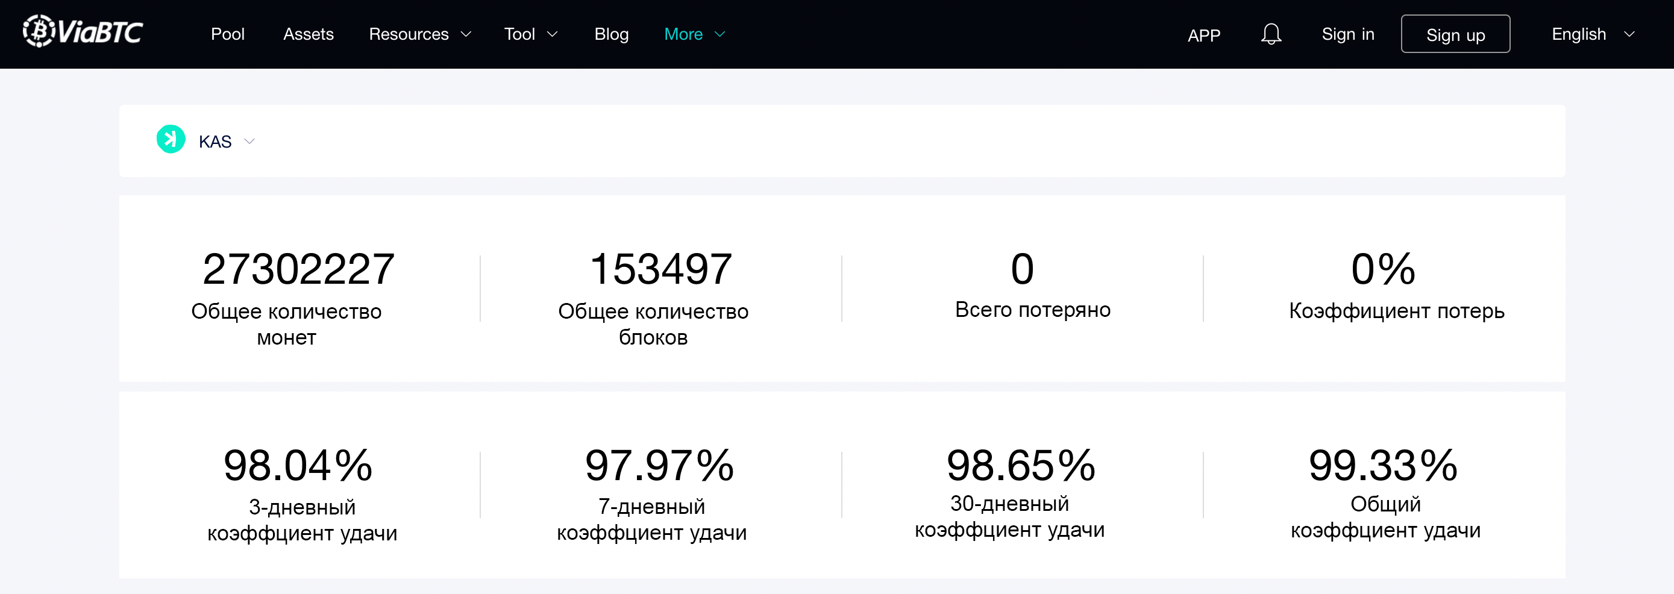
Task: Open the Blog page
Action: tap(611, 34)
